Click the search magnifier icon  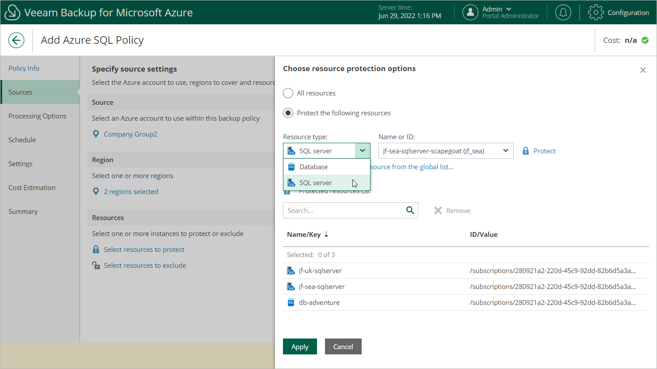coord(410,210)
